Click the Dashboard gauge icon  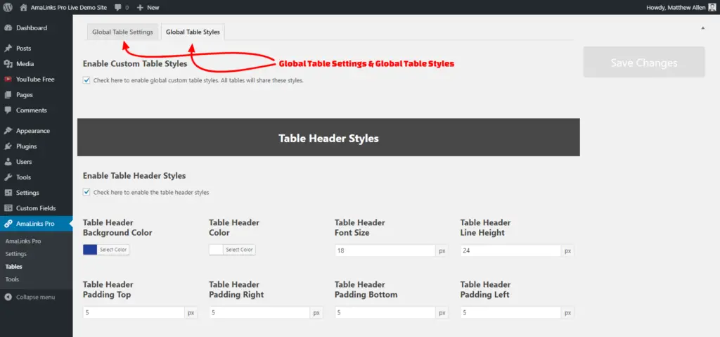point(8,28)
